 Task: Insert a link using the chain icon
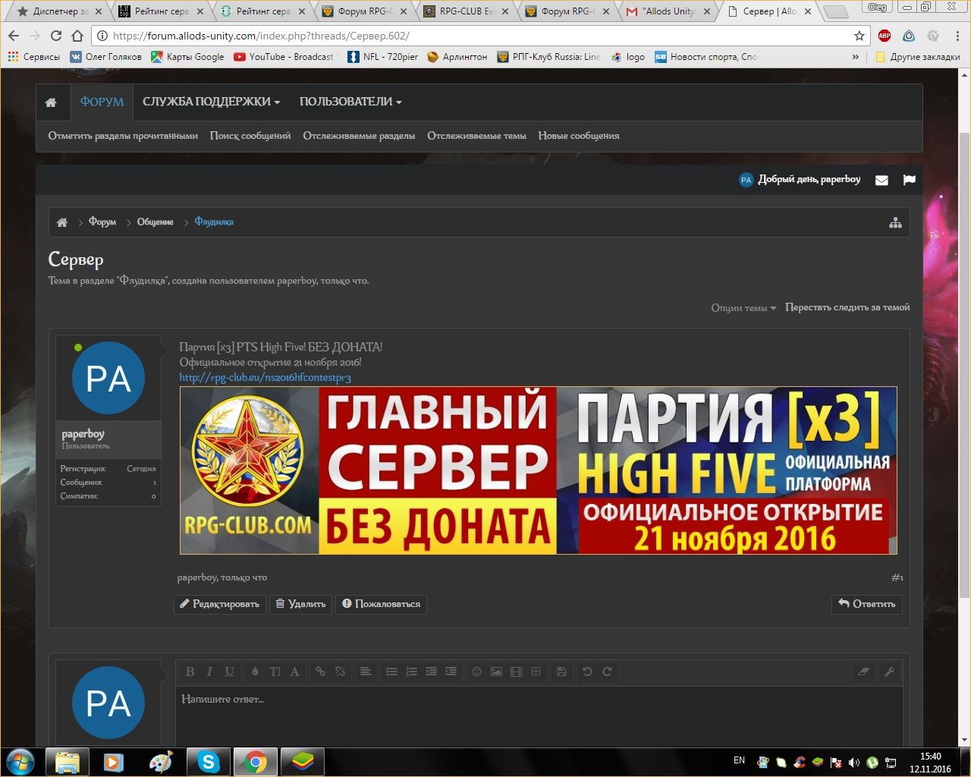click(x=320, y=672)
